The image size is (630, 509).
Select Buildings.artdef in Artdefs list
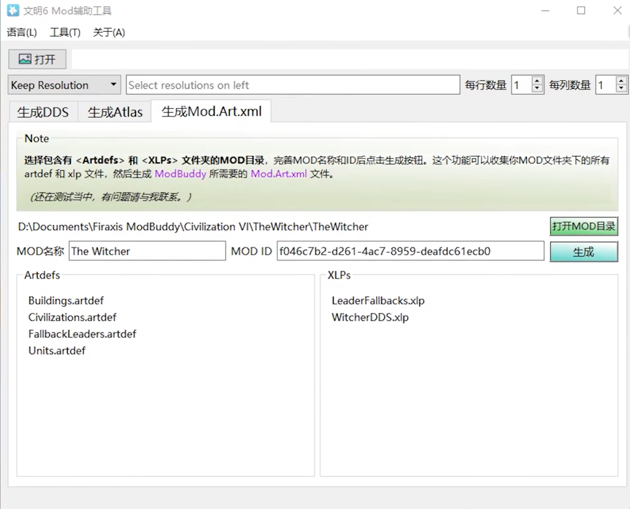point(66,301)
